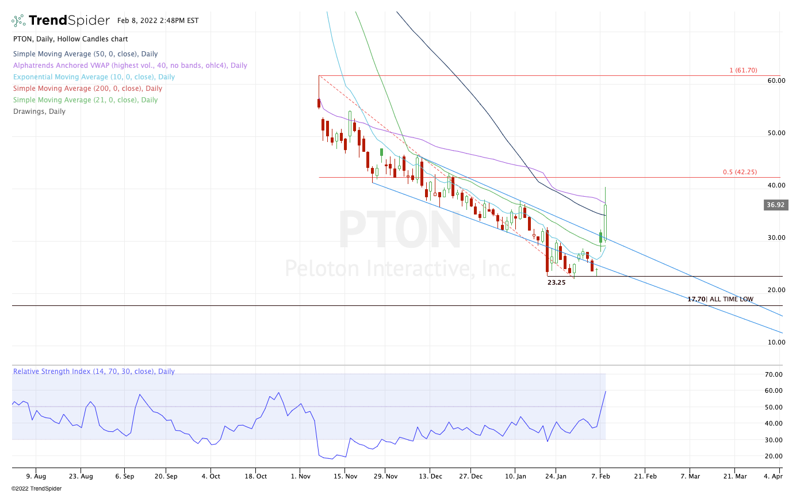
Task: Click the 10. Jan date label
Action: pyautogui.click(x=516, y=476)
